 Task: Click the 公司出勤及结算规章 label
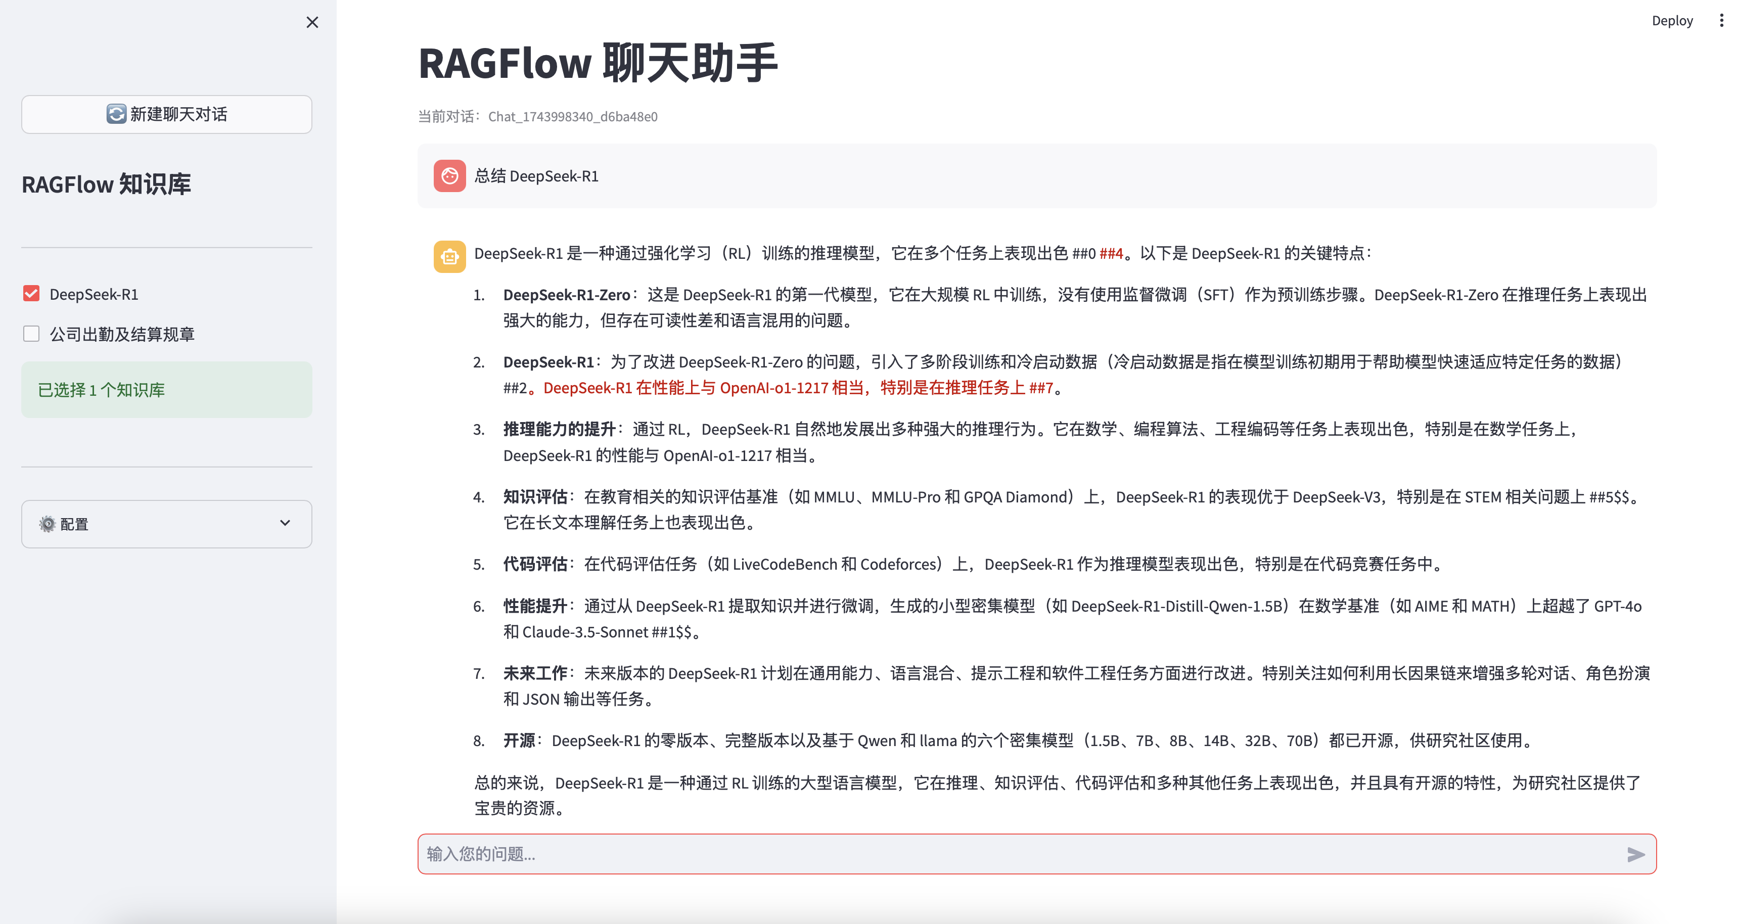pos(122,335)
